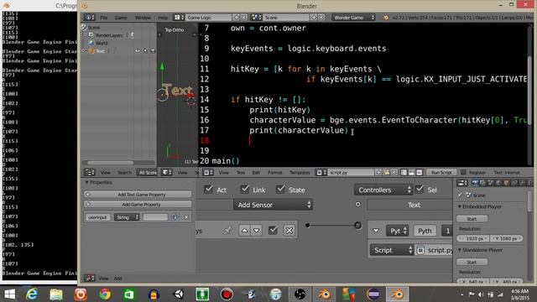Delete the current scene with the X icon
The width and height of the screenshot is (537, 302).
[321, 17]
